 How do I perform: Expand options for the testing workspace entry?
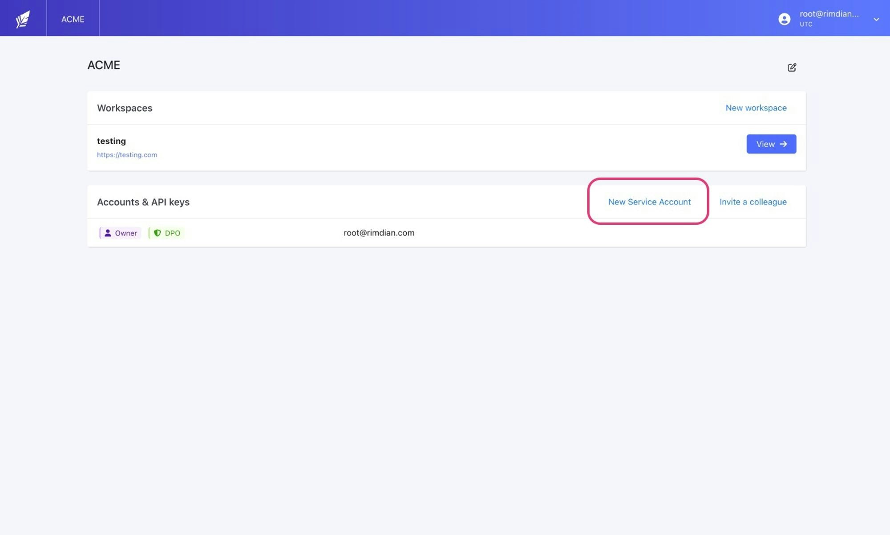tap(771, 144)
